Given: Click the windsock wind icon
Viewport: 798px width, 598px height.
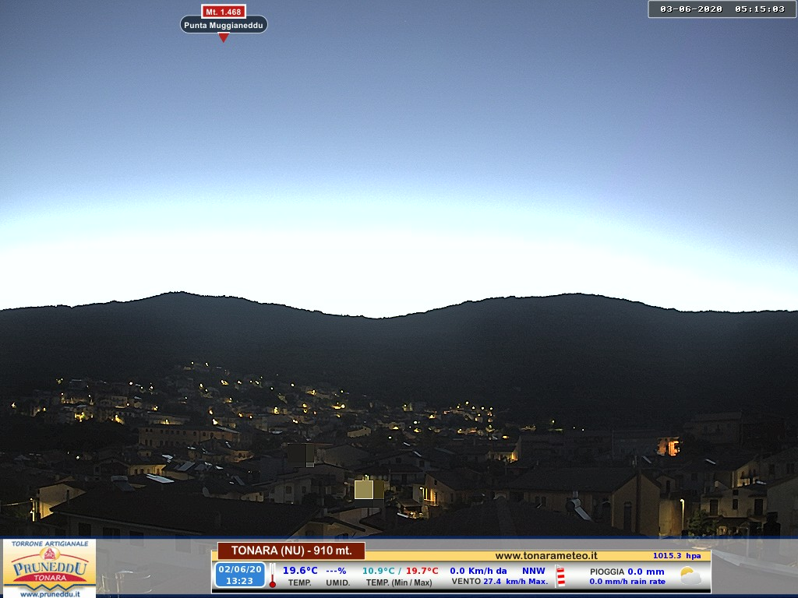Looking at the screenshot, I should tap(560, 575).
